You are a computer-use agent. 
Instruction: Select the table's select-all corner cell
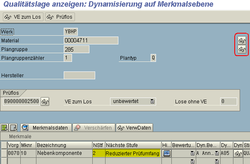4,145
